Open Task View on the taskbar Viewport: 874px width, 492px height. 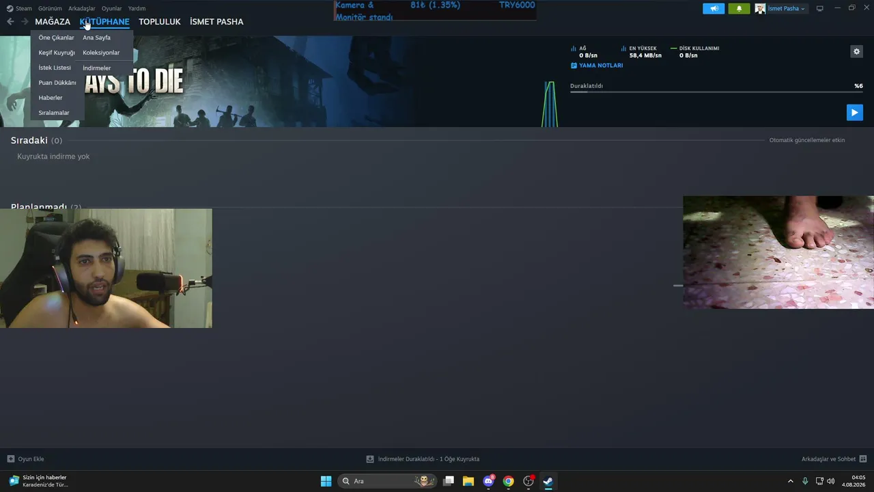click(x=449, y=481)
